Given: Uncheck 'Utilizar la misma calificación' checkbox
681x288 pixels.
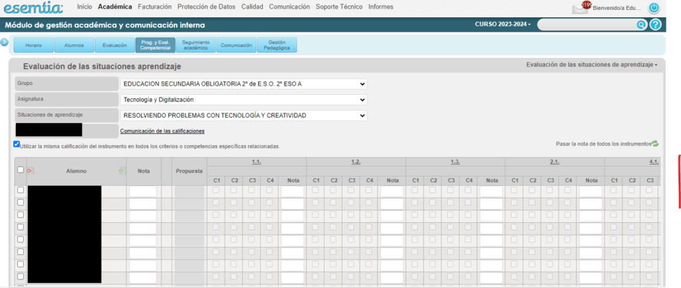Looking at the screenshot, I should click(x=17, y=144).
